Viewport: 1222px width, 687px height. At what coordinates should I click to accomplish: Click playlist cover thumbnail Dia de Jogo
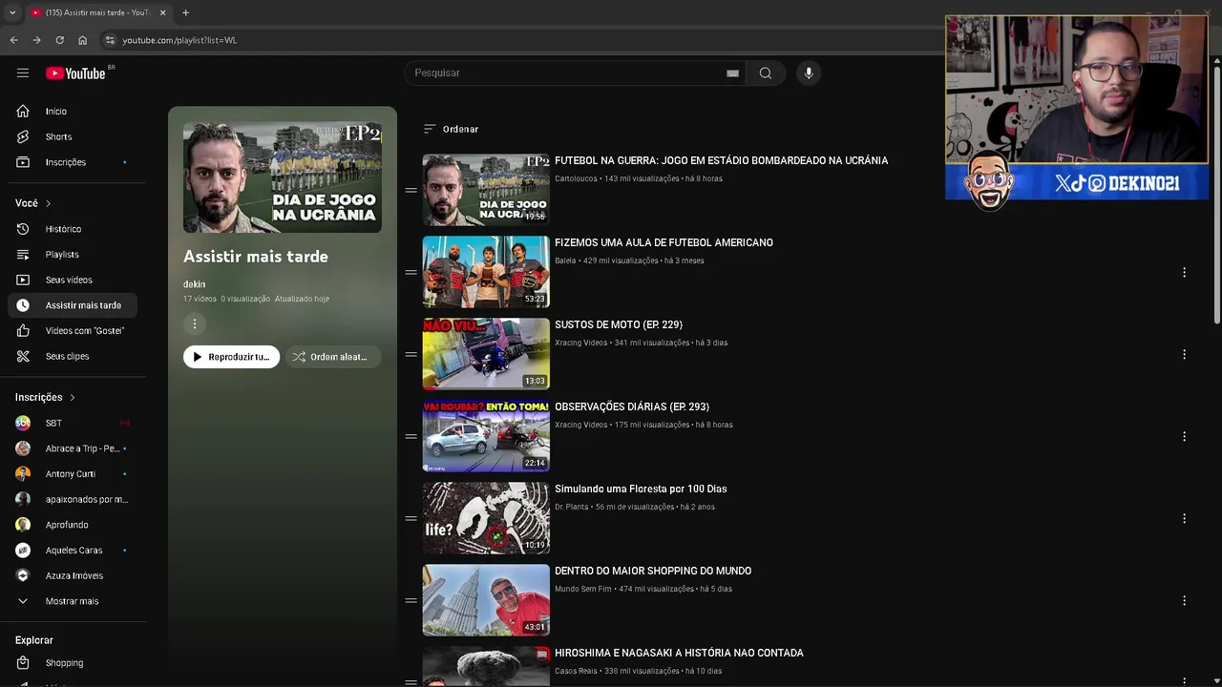[283, 177]
